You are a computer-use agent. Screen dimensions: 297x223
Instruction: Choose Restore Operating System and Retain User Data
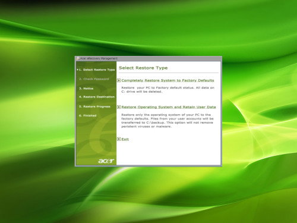(169, 107)
